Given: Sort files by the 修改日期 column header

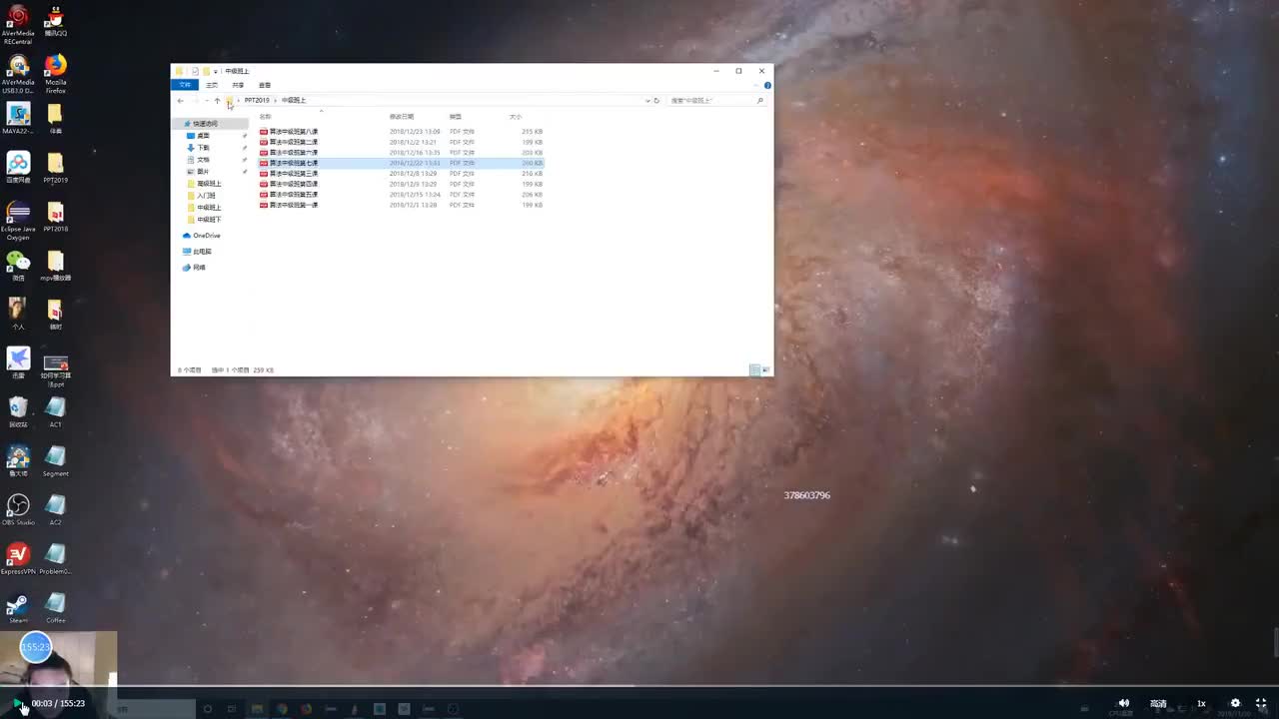Looking at the screenshot, I should (x=402, y=117).
